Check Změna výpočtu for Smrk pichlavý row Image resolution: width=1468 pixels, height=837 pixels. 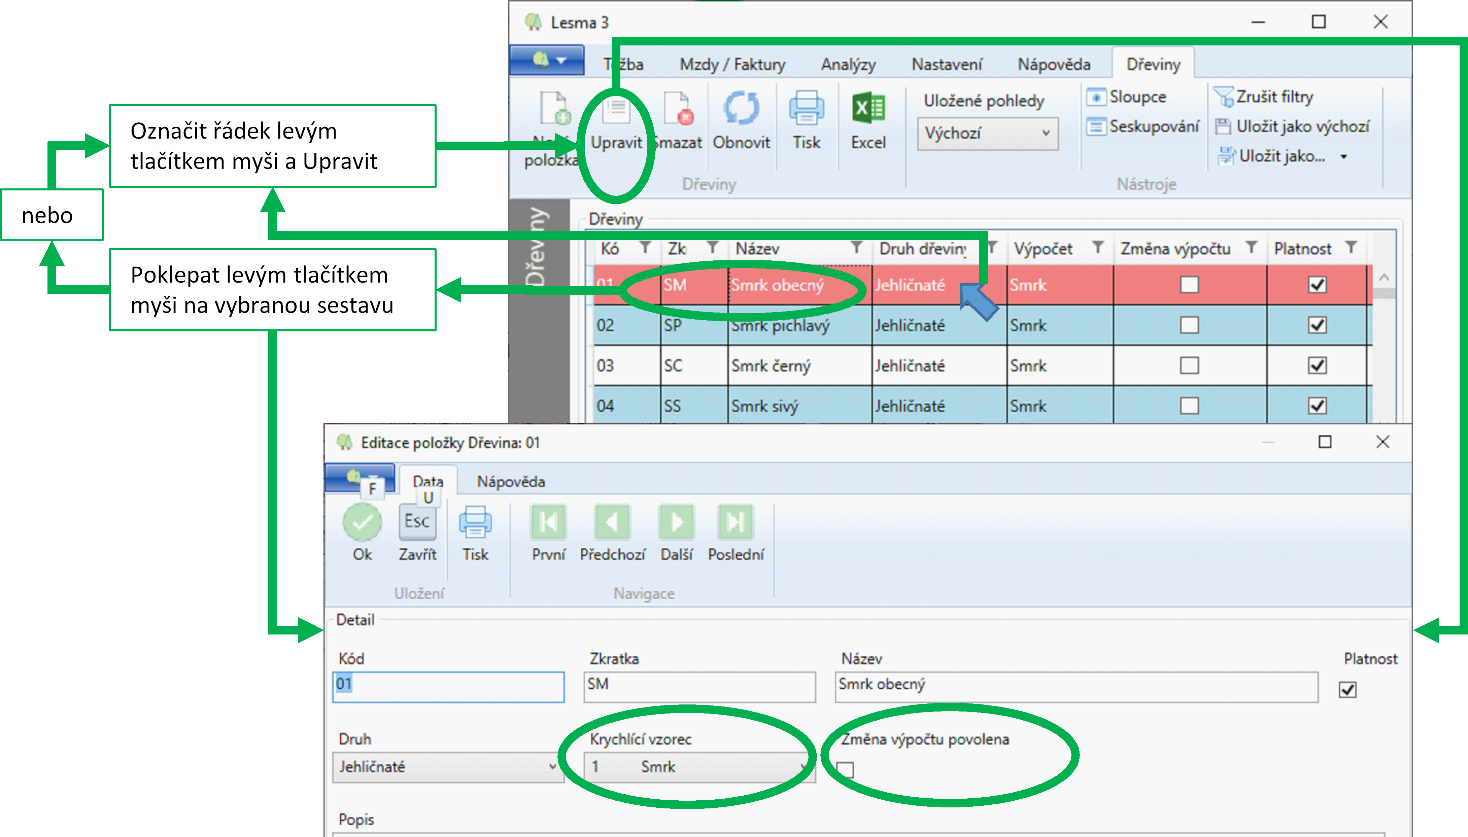point(1189,325)
